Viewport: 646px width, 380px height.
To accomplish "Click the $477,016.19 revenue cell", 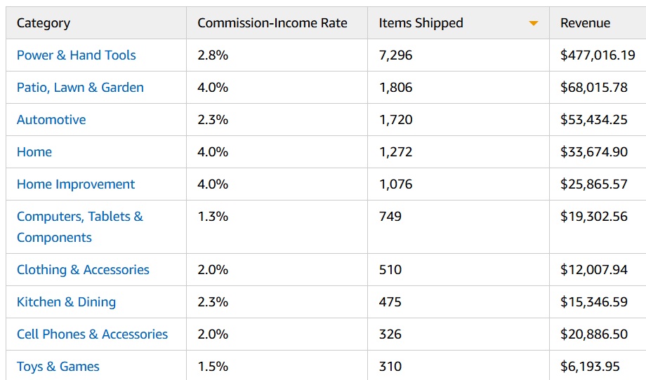I will coord(598,55).
